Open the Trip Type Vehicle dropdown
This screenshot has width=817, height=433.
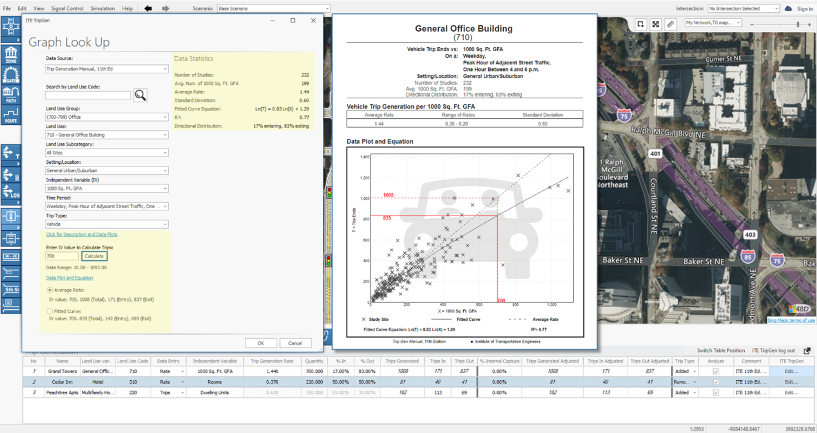pyautogui.click(x=107, y=224)
